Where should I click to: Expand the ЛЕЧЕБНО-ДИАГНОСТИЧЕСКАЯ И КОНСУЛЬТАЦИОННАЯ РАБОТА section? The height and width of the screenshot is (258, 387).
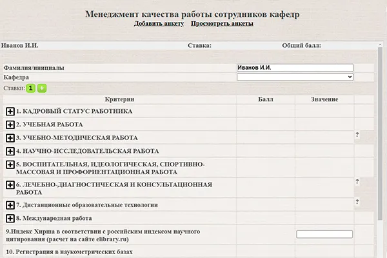(x=10, y=185)
